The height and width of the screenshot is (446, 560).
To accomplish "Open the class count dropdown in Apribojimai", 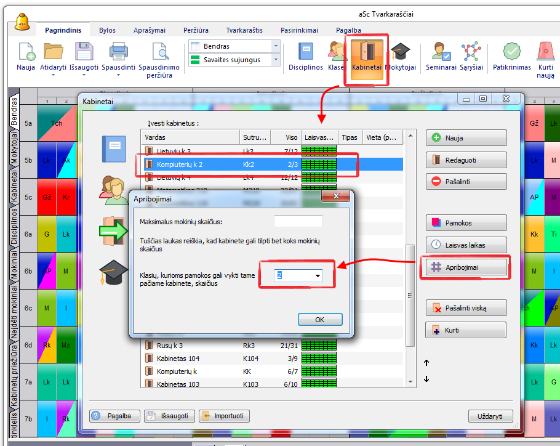I will pyautogui.click(x=318, y=276).
